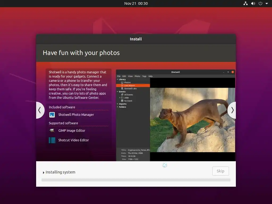272x204 pixels.
Task: Open the network status icon in top bar
Action: (x=245, y=3)
